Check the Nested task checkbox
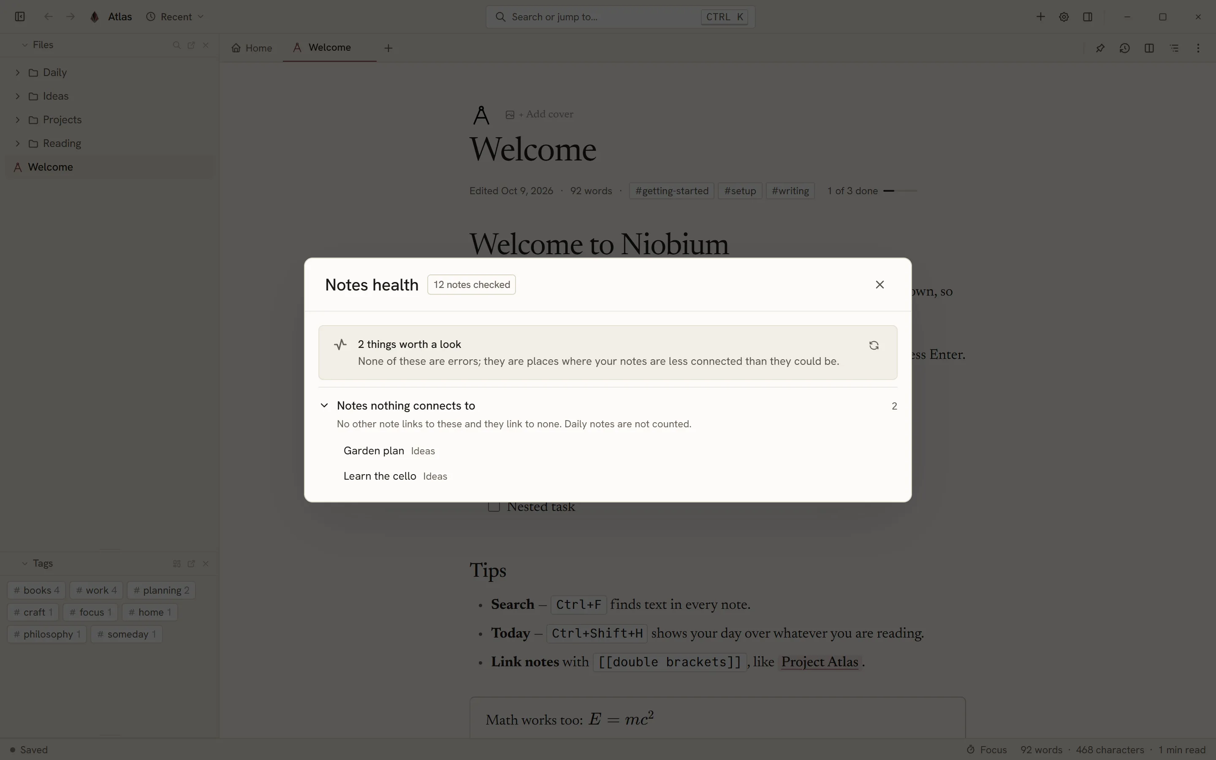Screen dimensions: 1216x760 494,507
